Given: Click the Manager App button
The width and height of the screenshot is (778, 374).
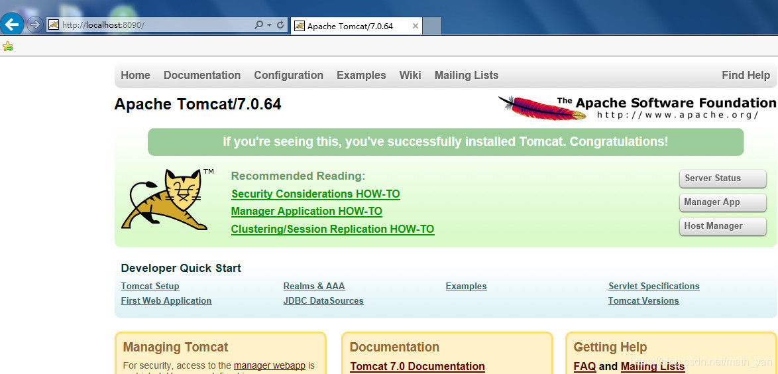Looking at the screenshot, I should pyautogui.click(x=722, y=202).
